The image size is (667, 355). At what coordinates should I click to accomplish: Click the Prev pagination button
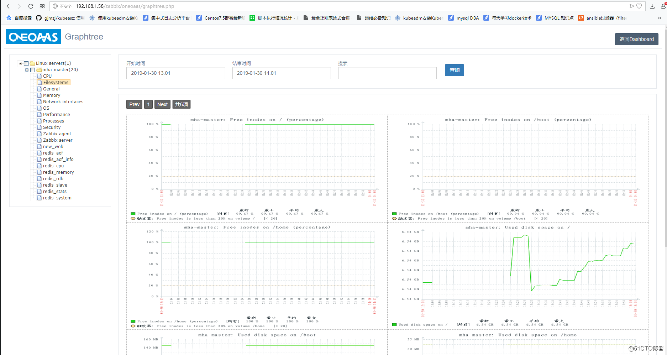[134, 104]
